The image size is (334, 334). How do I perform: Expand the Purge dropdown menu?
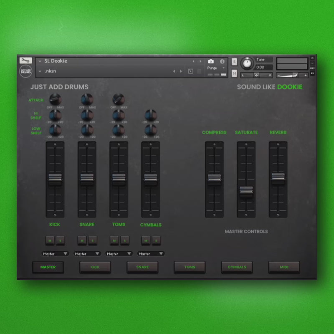(217, 68)
